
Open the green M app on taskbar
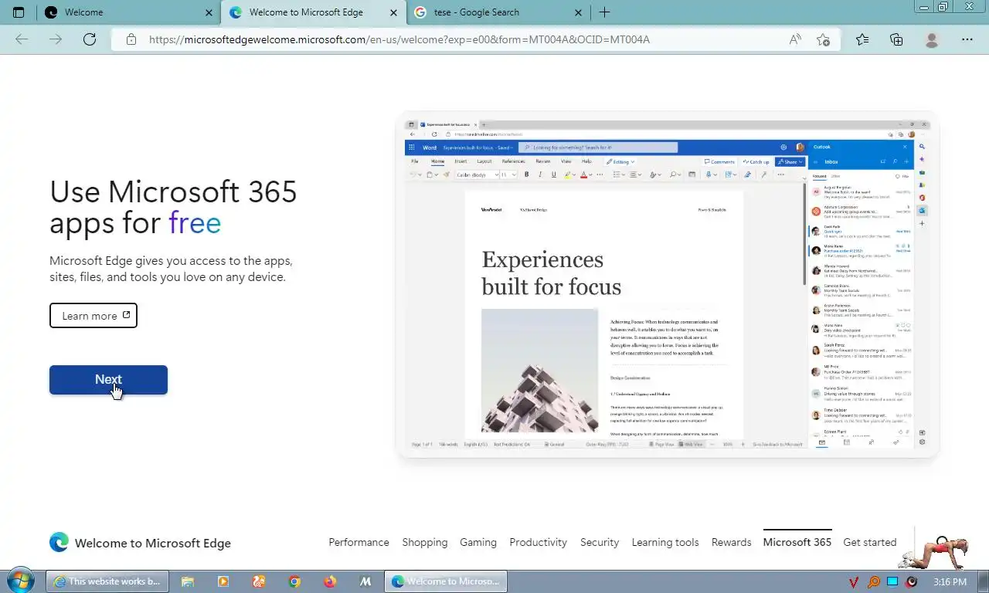[x=365, y=581]
